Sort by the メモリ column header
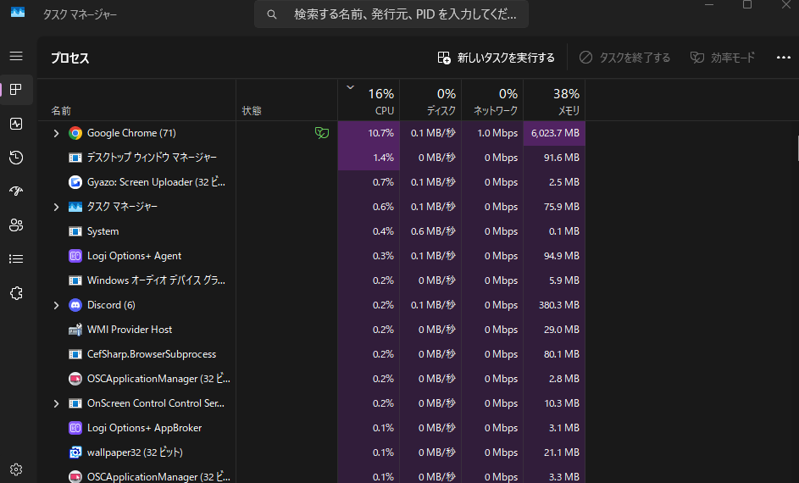 554,100
